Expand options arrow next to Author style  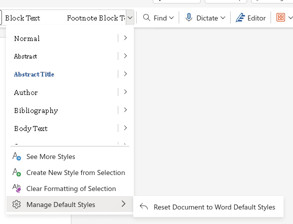point(125,92)
